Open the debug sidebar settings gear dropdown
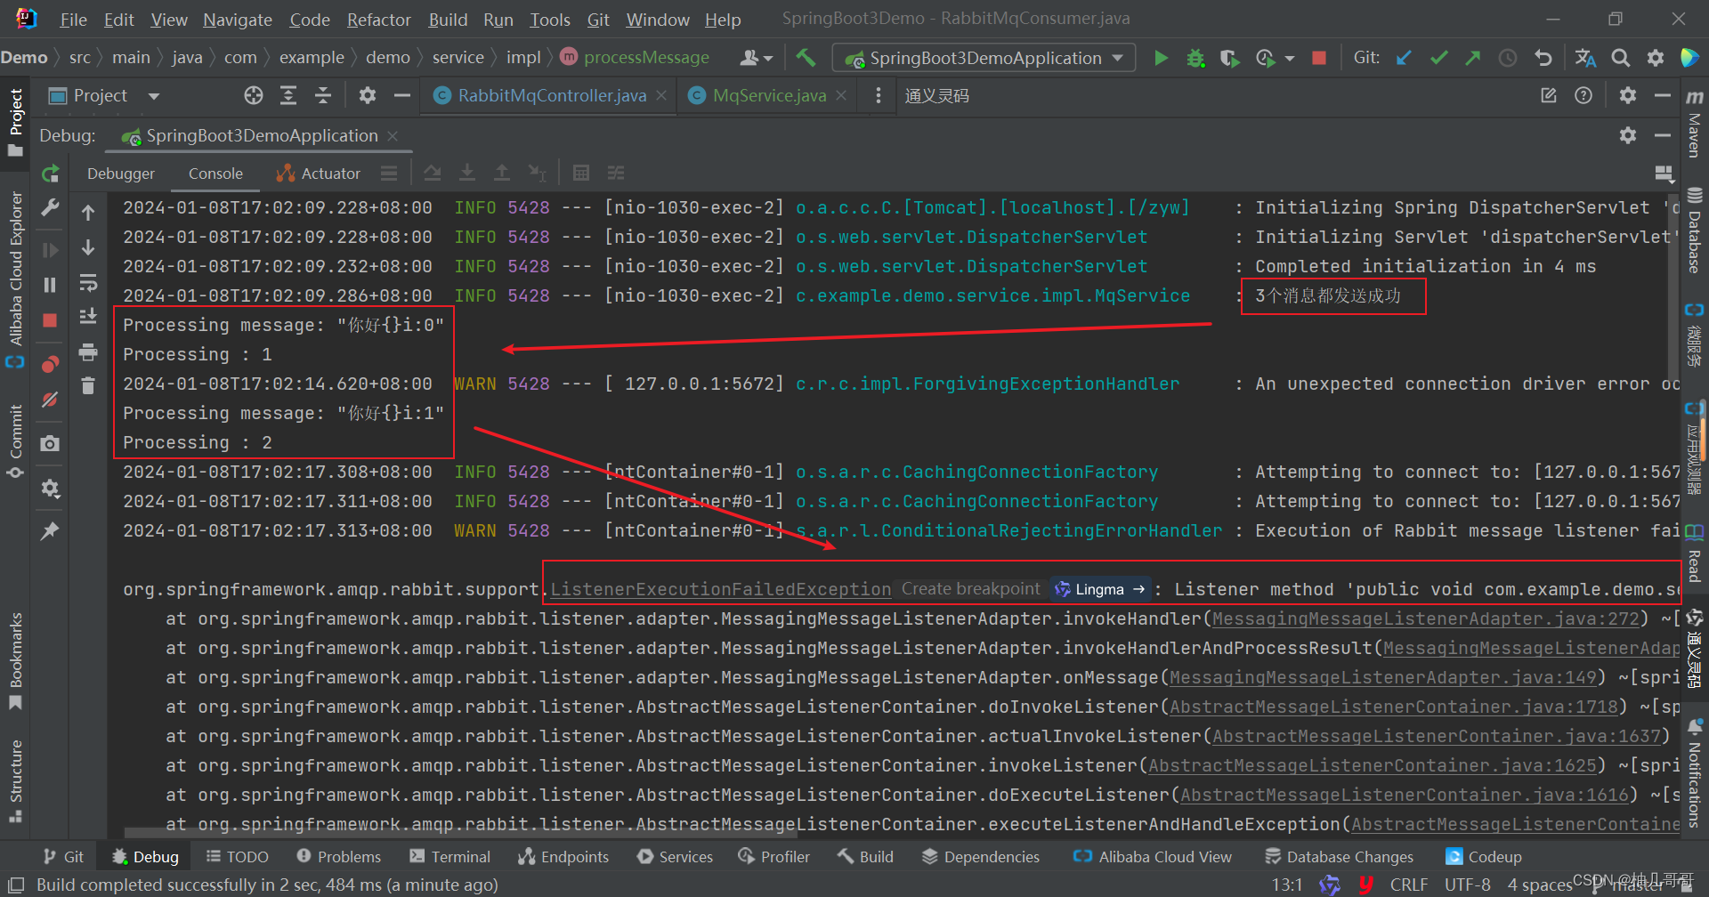Viewport: 1709px width, 897px height. point(50,488)
